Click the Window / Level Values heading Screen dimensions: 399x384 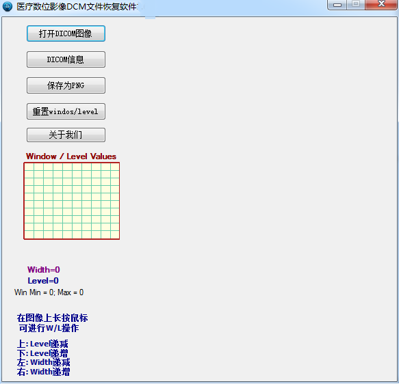point(71,156)
